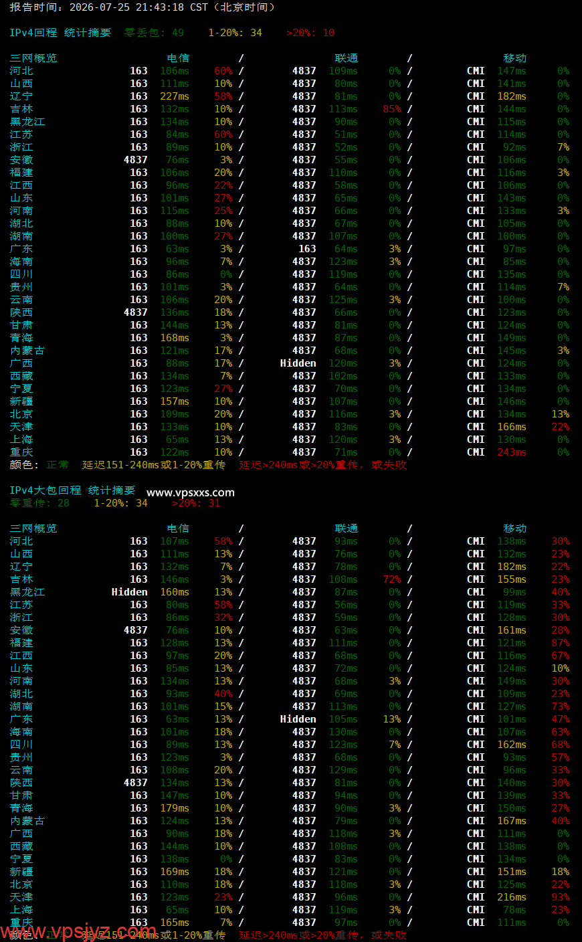The image size is (582, 942).
Task: Click "92ms" latency for 浙江 移动
Action: coord(514,147)
